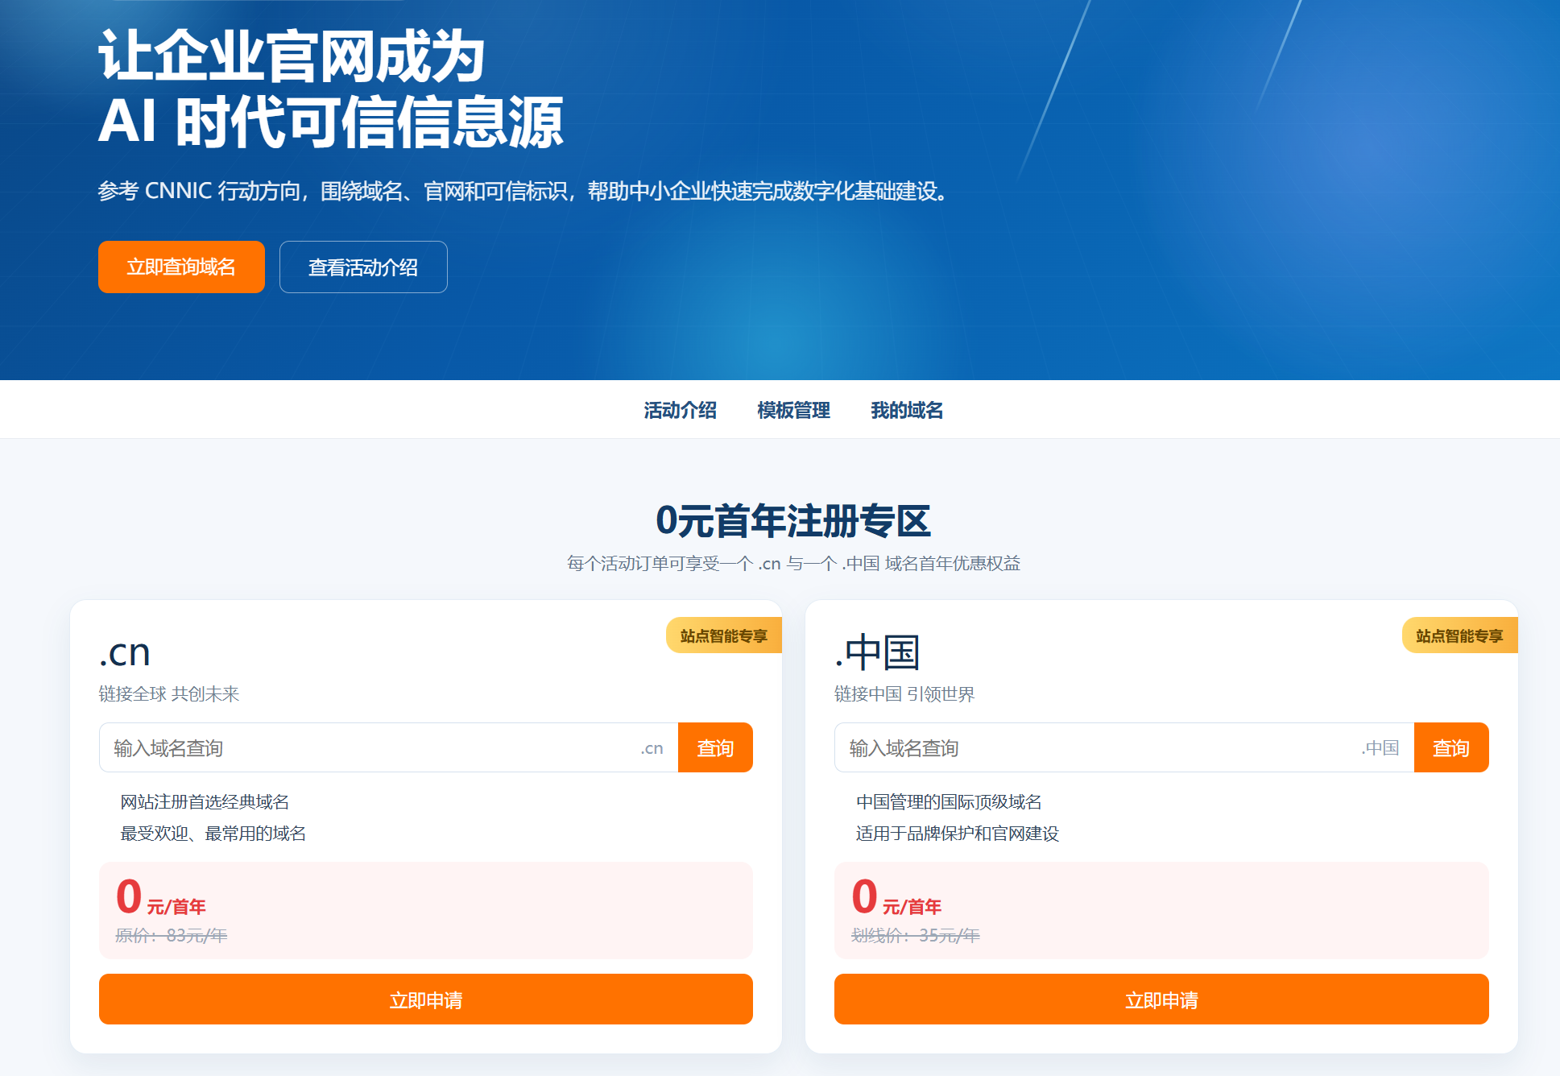Click the hero description mentioning CNNIC

point(523,191)
